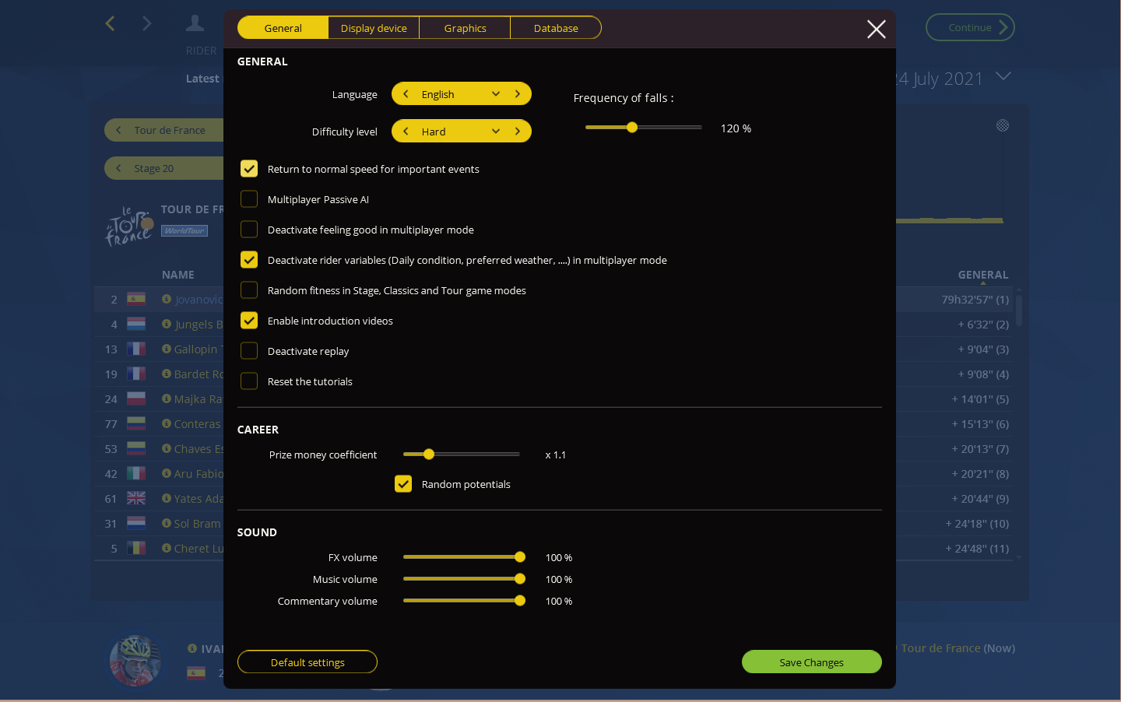Open the Rider profile icon

[195, 24]
